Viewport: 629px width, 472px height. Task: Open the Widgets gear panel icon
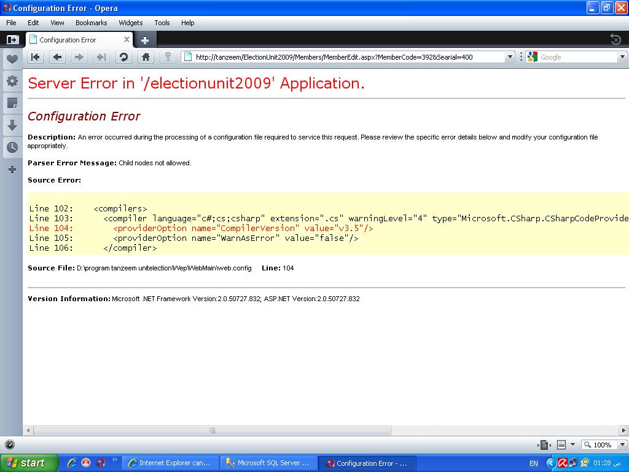coord(12,81)
